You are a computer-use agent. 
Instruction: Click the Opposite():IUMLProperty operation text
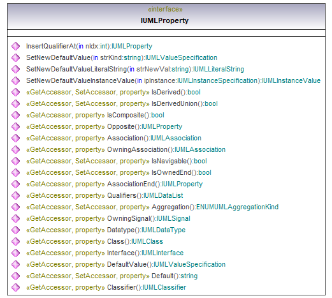pos(145,126)
